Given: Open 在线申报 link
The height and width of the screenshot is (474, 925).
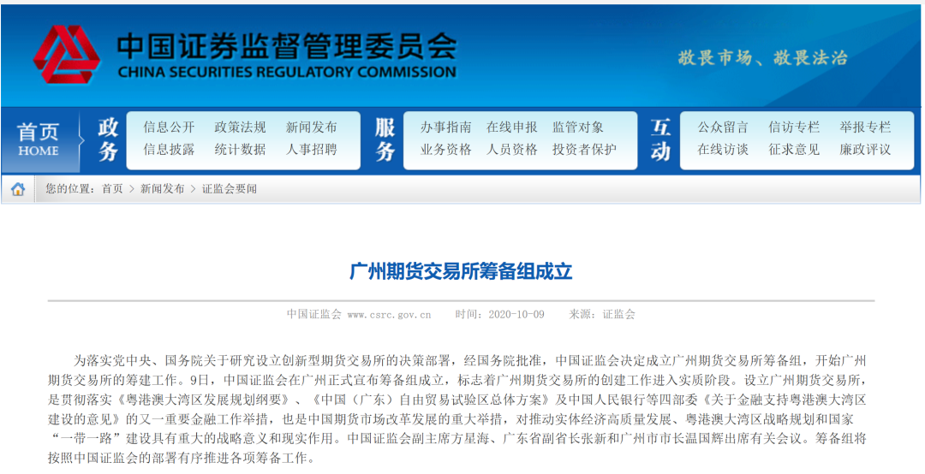Looking at the screenshot, I should coord(512,127).
